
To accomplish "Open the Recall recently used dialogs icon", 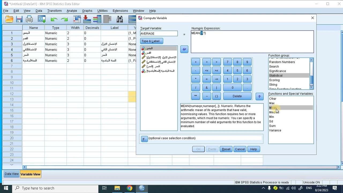I will [x=42, y=19].
